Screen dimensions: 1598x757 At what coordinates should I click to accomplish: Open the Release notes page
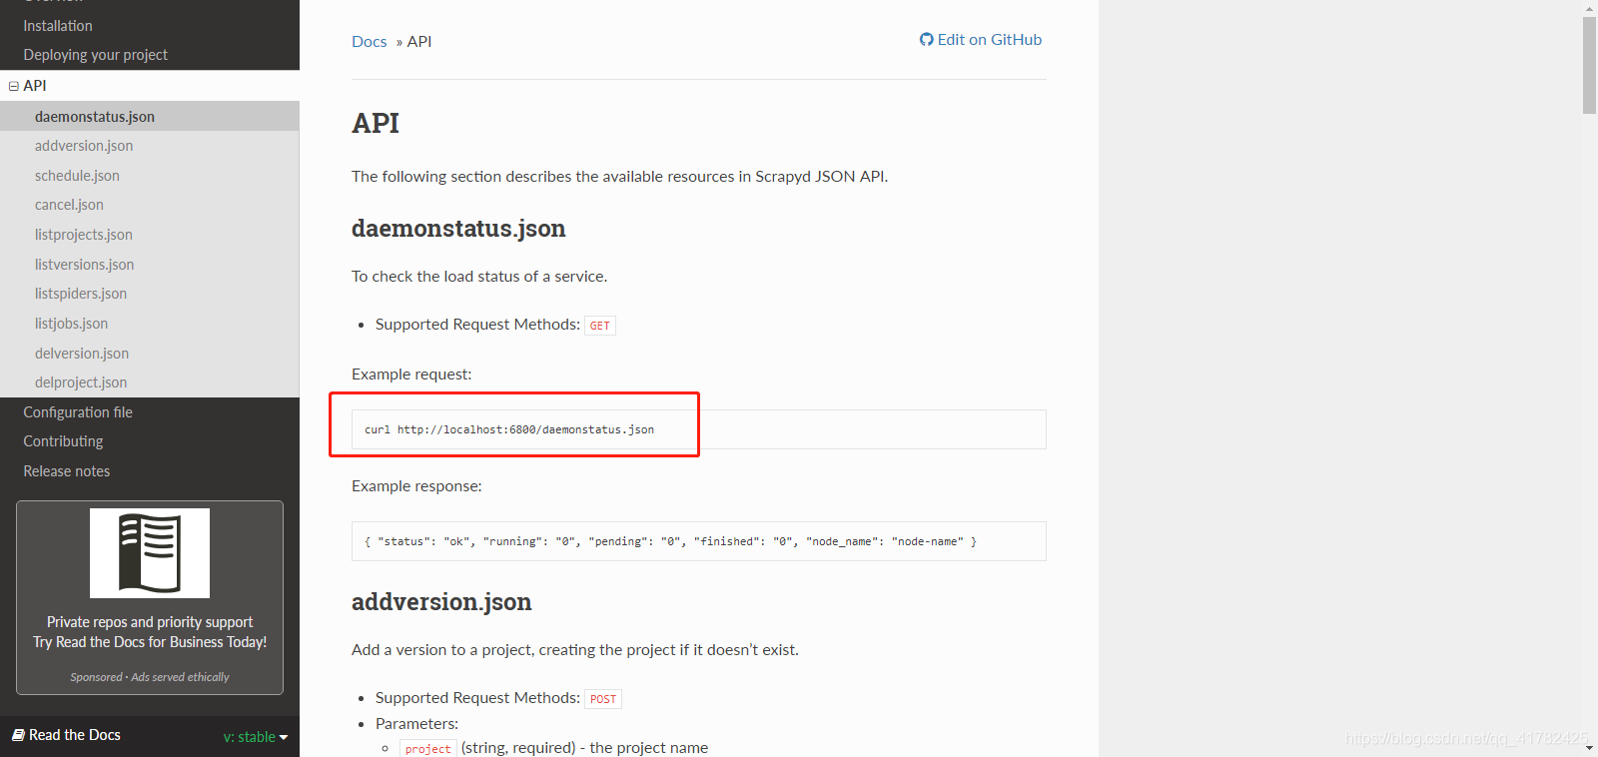click(67, 471)
